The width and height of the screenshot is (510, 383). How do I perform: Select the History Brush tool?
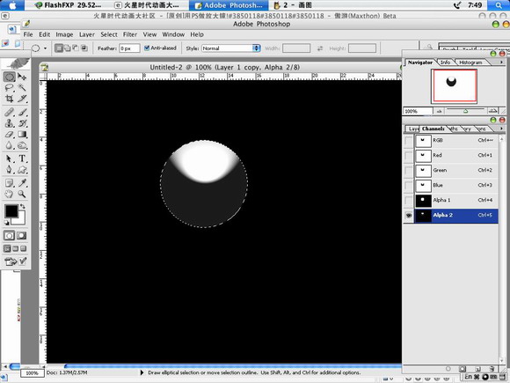pos(22,123)
